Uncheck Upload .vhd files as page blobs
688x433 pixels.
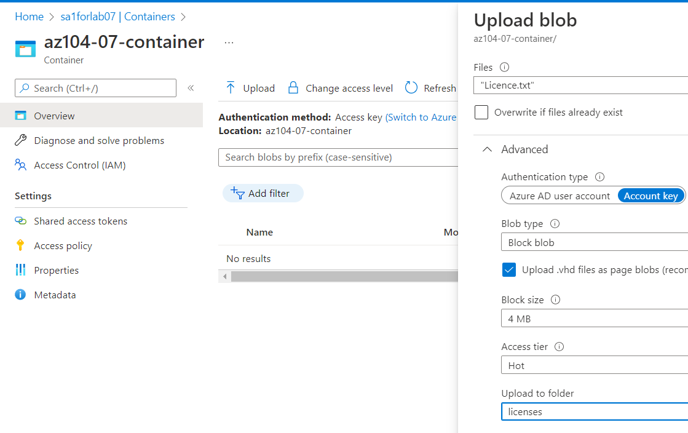click(x=509, y=269)
